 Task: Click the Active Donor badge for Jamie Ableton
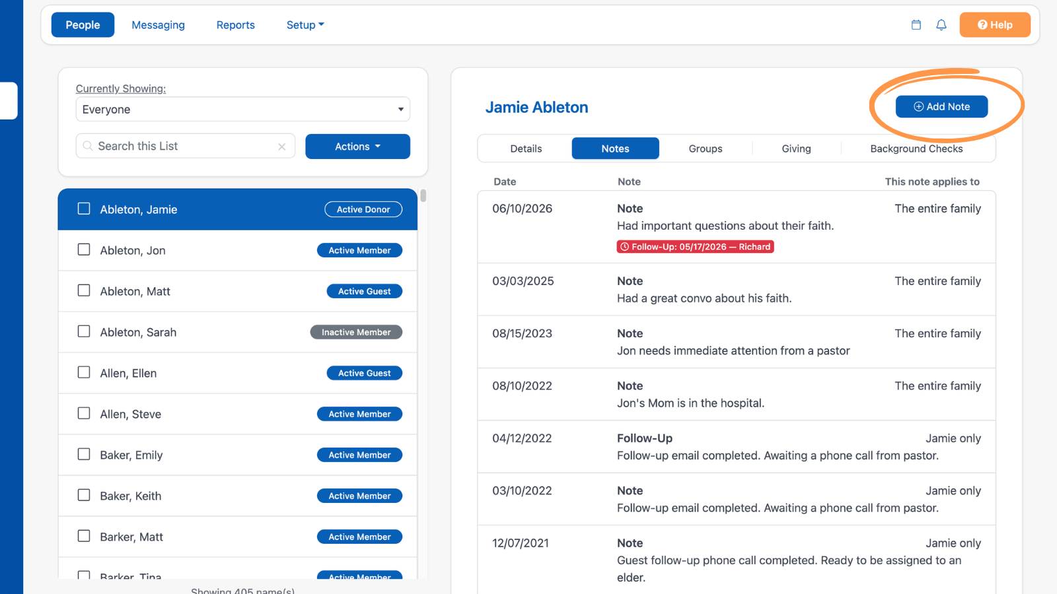click(363, 209)
